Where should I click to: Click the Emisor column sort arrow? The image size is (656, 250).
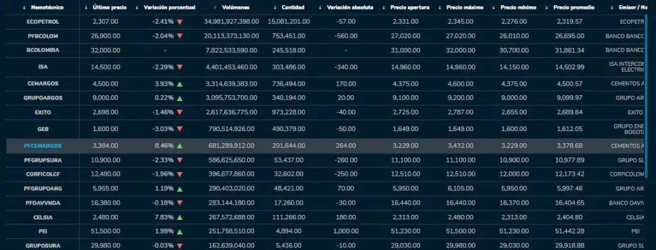click(612, 8)
